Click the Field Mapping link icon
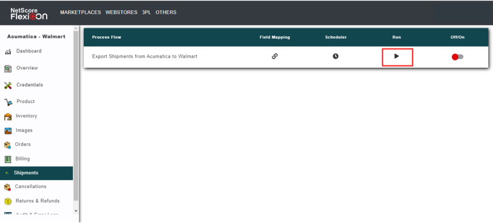 [x=274, y=56]
